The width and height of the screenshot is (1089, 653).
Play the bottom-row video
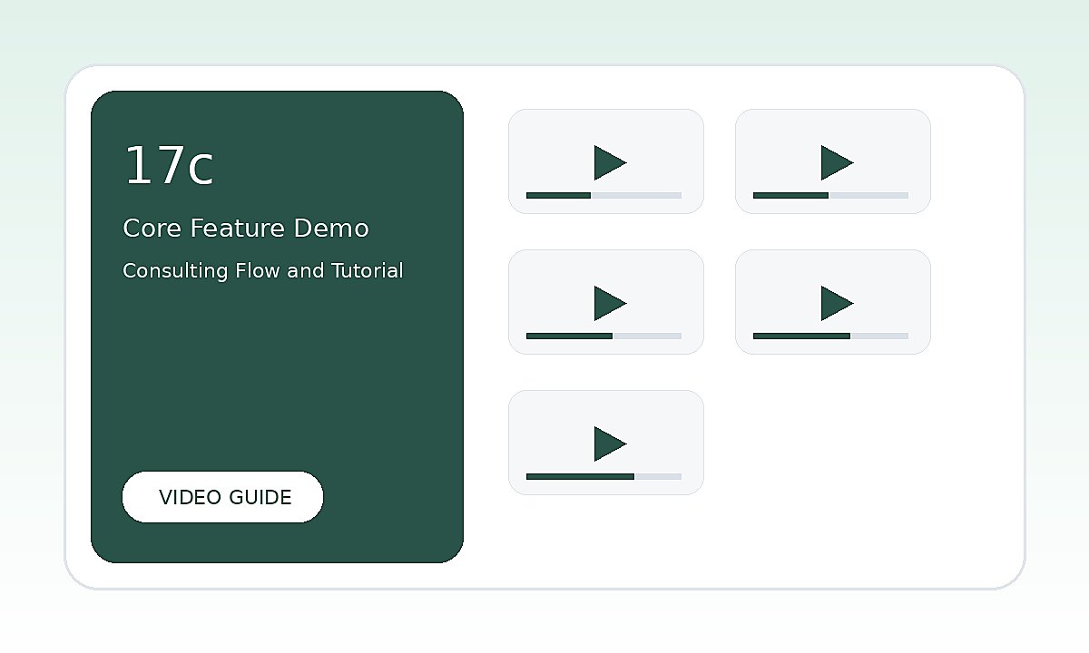[610, 443]
